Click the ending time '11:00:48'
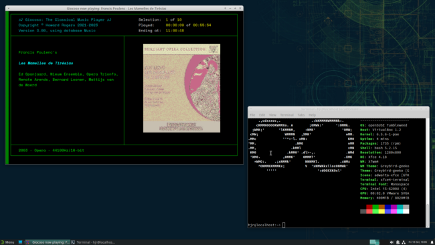 click(175, 31)
